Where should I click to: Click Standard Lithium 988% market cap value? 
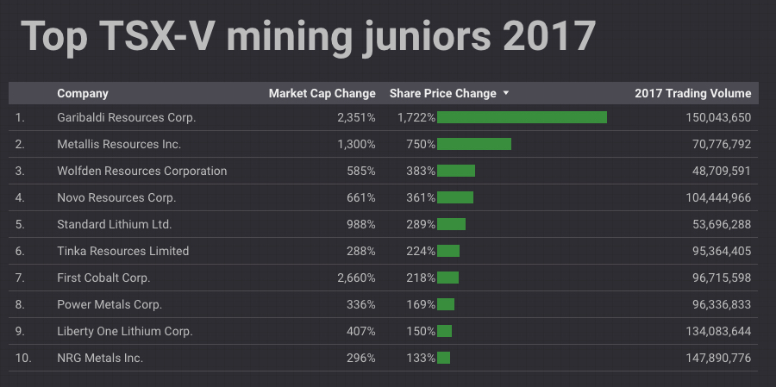click(x=360, y=224)
